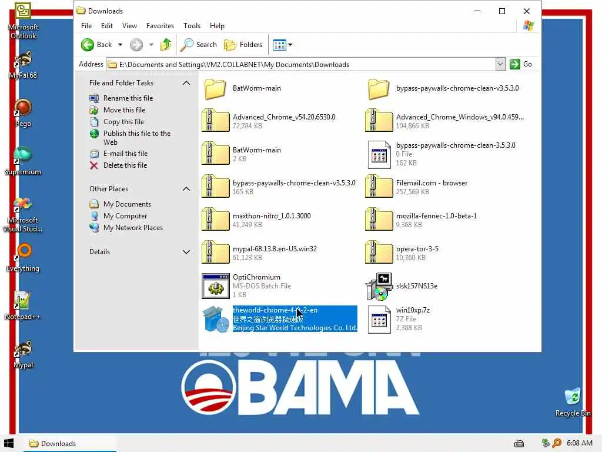Collapse File and Folder Tasks section

click(186, 82)
